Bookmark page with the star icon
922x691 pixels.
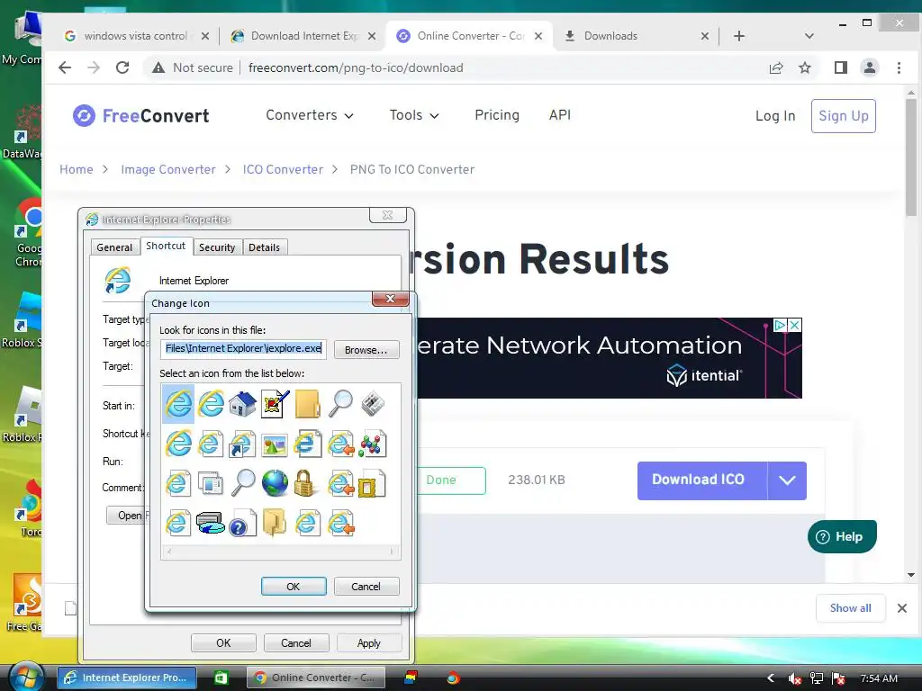point(805,67)
